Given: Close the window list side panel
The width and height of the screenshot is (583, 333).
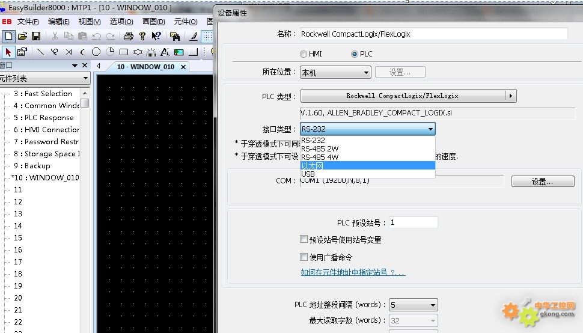Looking at the screenshot, I should [85, 66].
